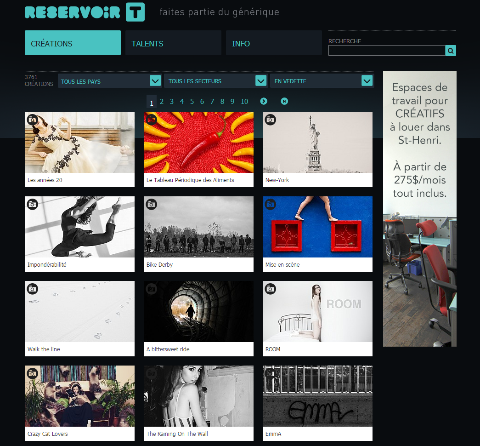Click camera icon on ROOM thumbnail
This screenshot has width=480, height=446.
click(270, 289)
